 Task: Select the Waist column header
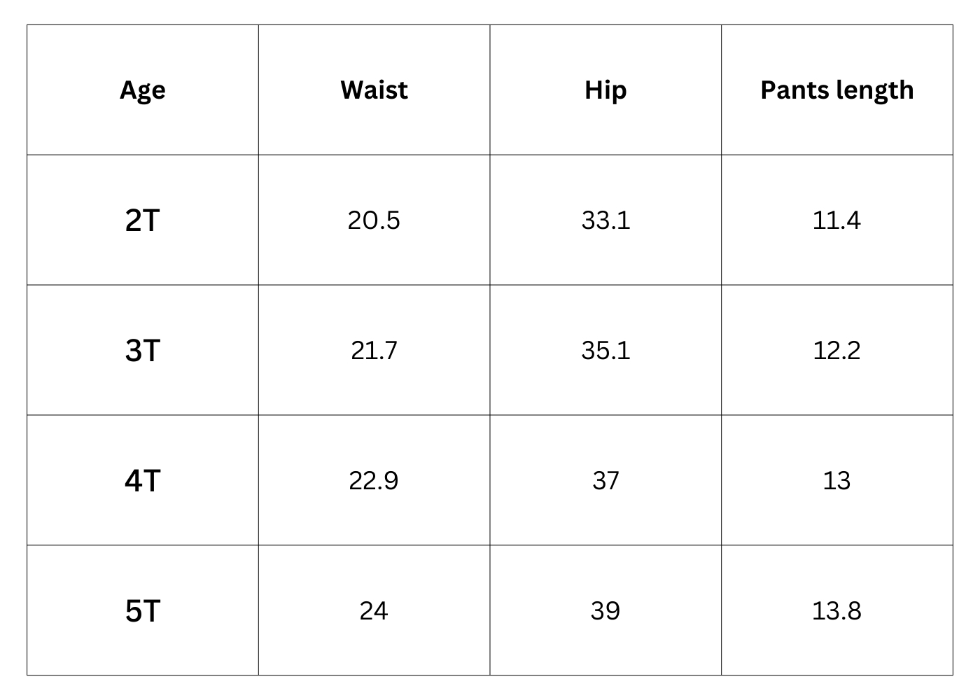click(374, 90)
